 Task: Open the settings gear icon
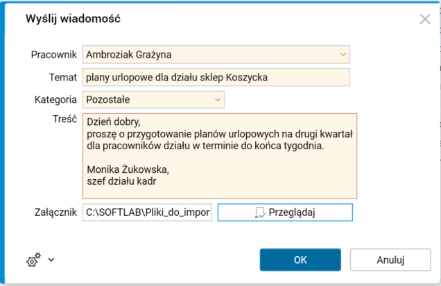click(x=33, y=260)
